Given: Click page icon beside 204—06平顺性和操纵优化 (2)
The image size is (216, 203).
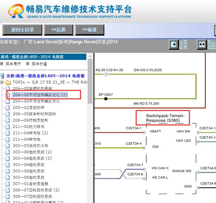Looking at the screenshot, I should (8, 95).
